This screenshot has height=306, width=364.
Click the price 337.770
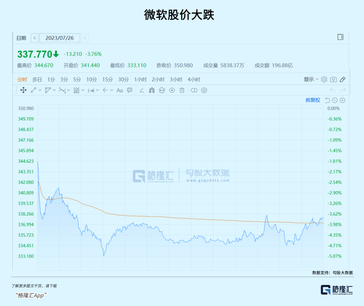(x=35, y=54)
